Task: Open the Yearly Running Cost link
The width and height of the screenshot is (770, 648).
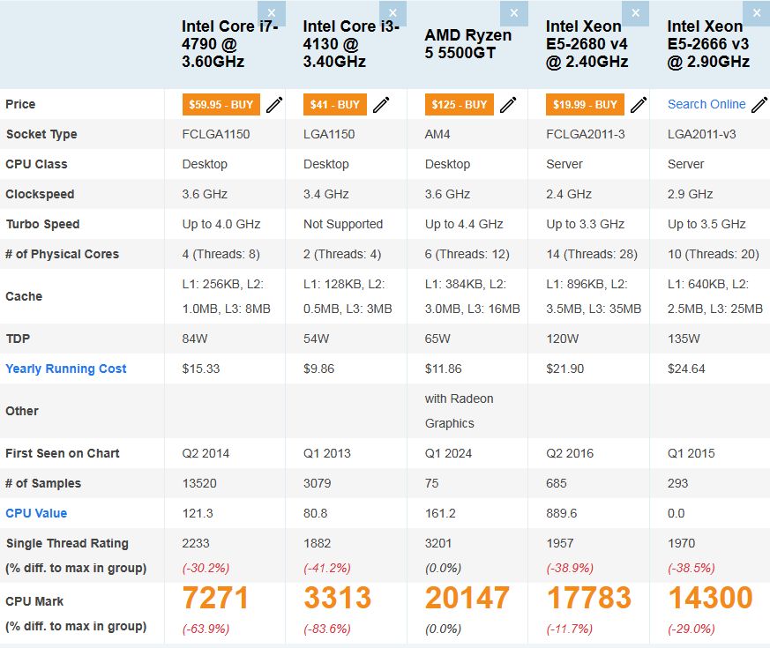Action: point(66,369)
